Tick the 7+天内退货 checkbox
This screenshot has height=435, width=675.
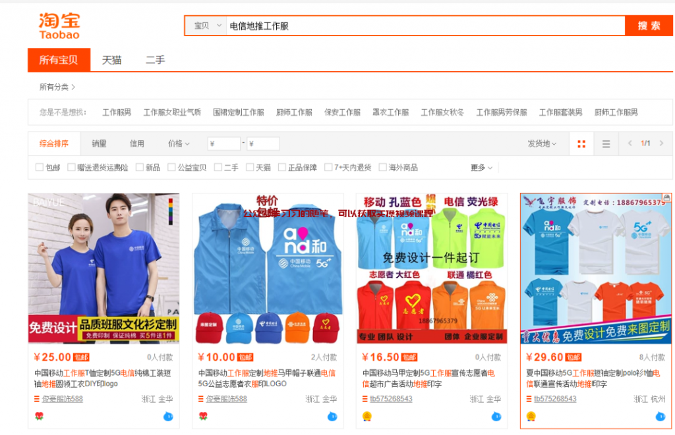click(328, 168)
